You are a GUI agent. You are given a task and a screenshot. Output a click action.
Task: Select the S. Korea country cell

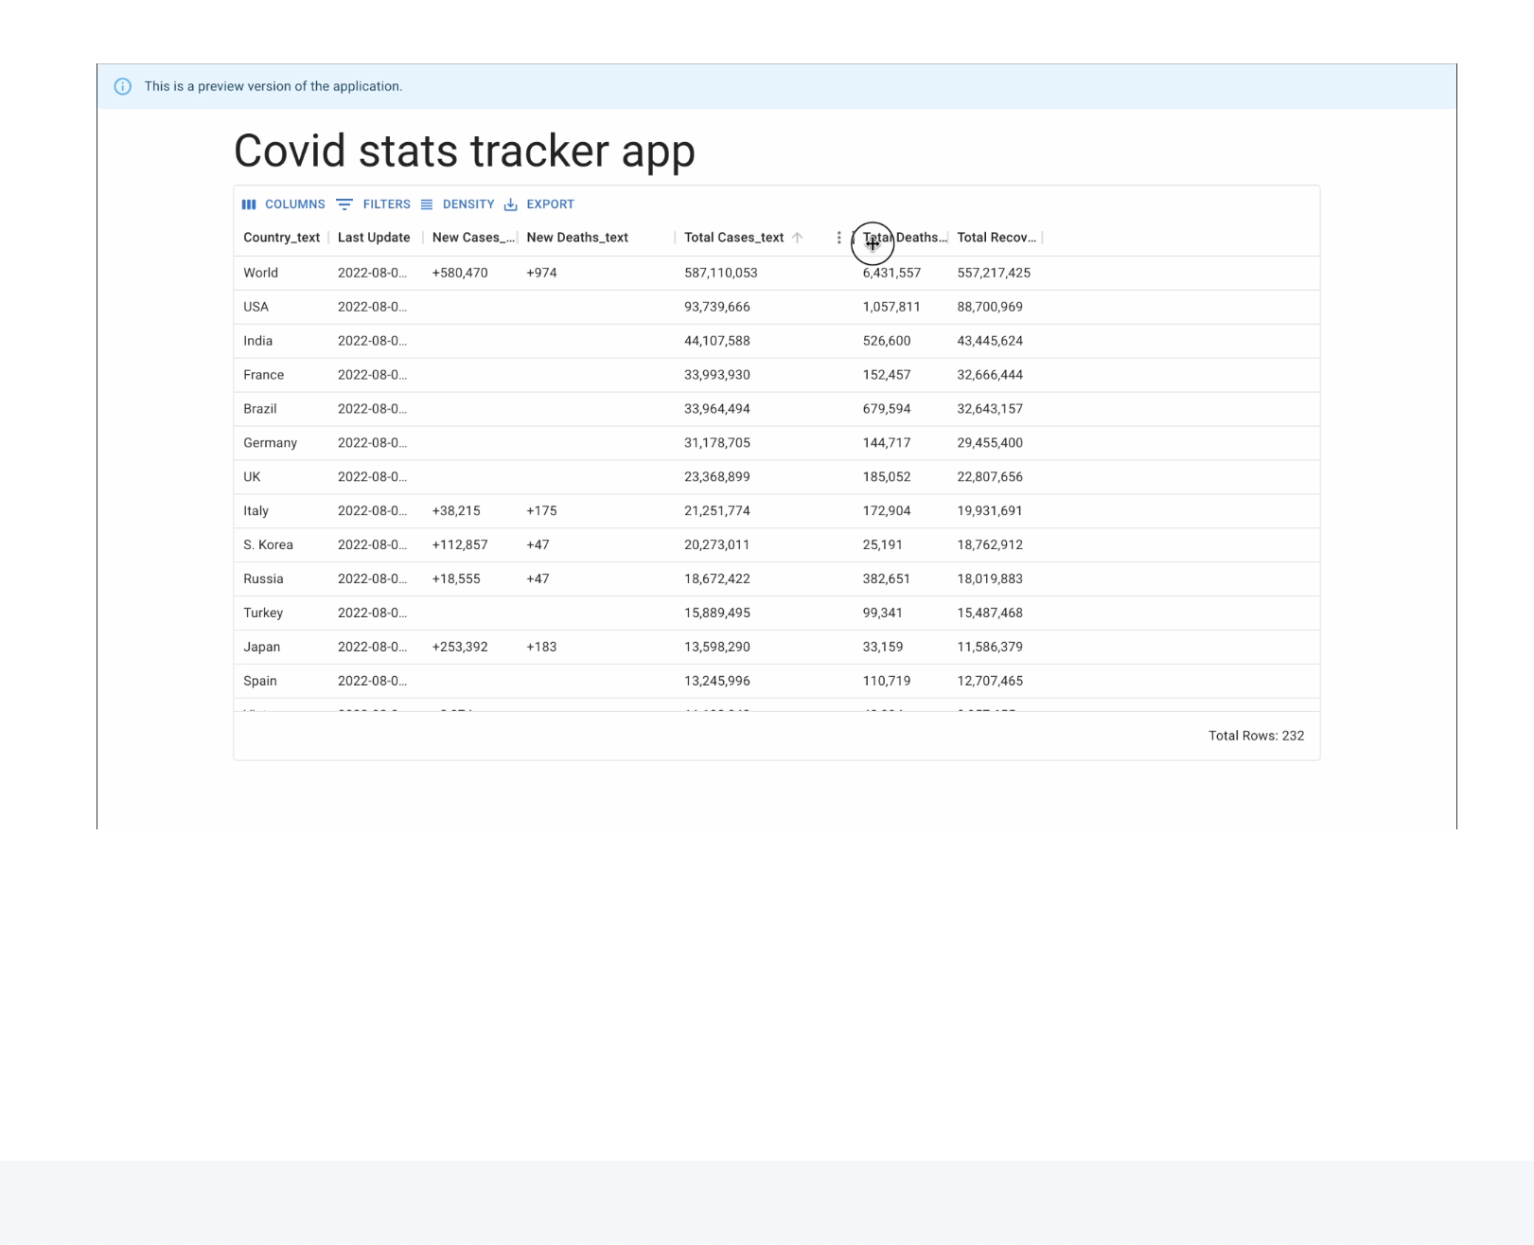pyautogui.click(x=268, y=545)
